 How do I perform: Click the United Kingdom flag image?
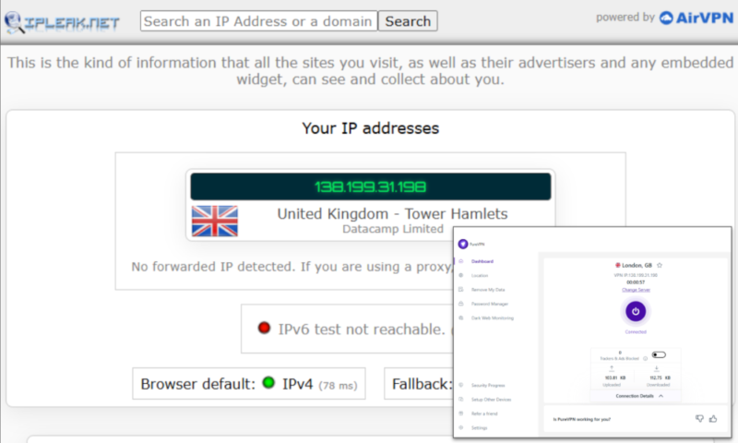pos(215,221)
